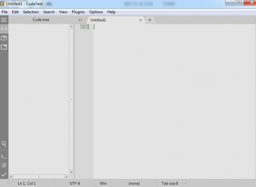Open the View menu
256x187 pixels.
tap(63, 12)
